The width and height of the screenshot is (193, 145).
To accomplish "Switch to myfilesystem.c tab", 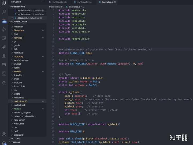I will click(83, 2).
